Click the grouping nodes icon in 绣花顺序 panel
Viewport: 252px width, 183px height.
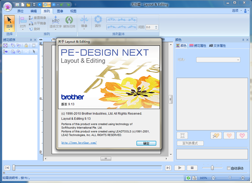5,52
